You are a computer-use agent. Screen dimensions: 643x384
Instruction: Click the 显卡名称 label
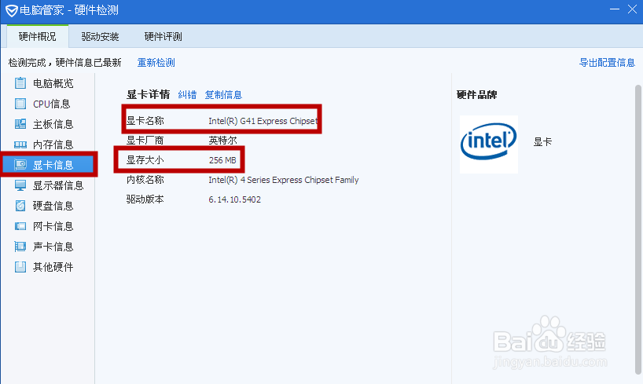[145, 121]
